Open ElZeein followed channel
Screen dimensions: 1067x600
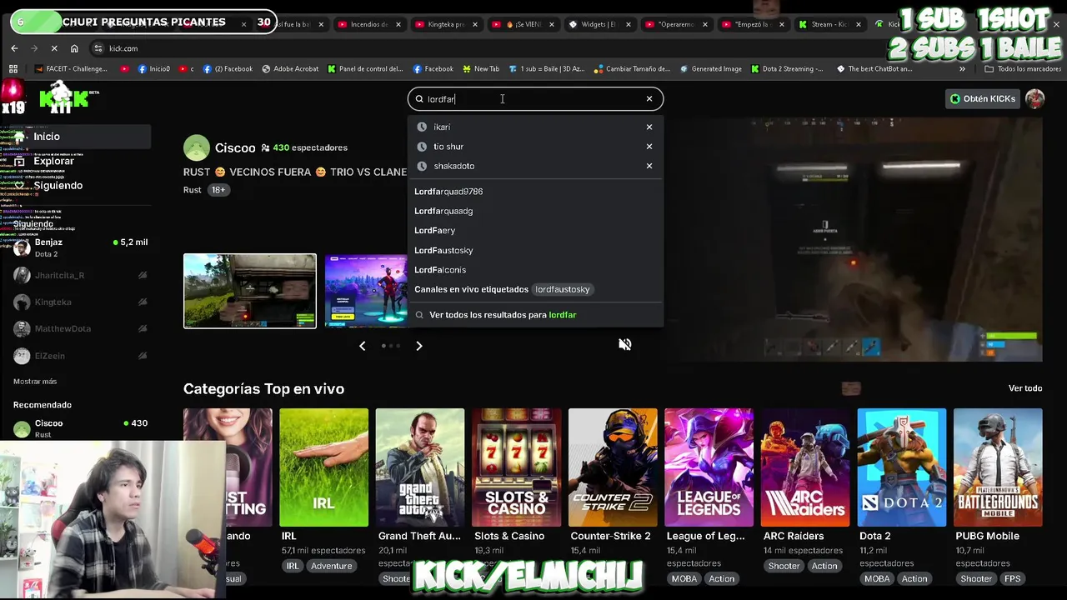pyautogui.click(x=80, y=356)
